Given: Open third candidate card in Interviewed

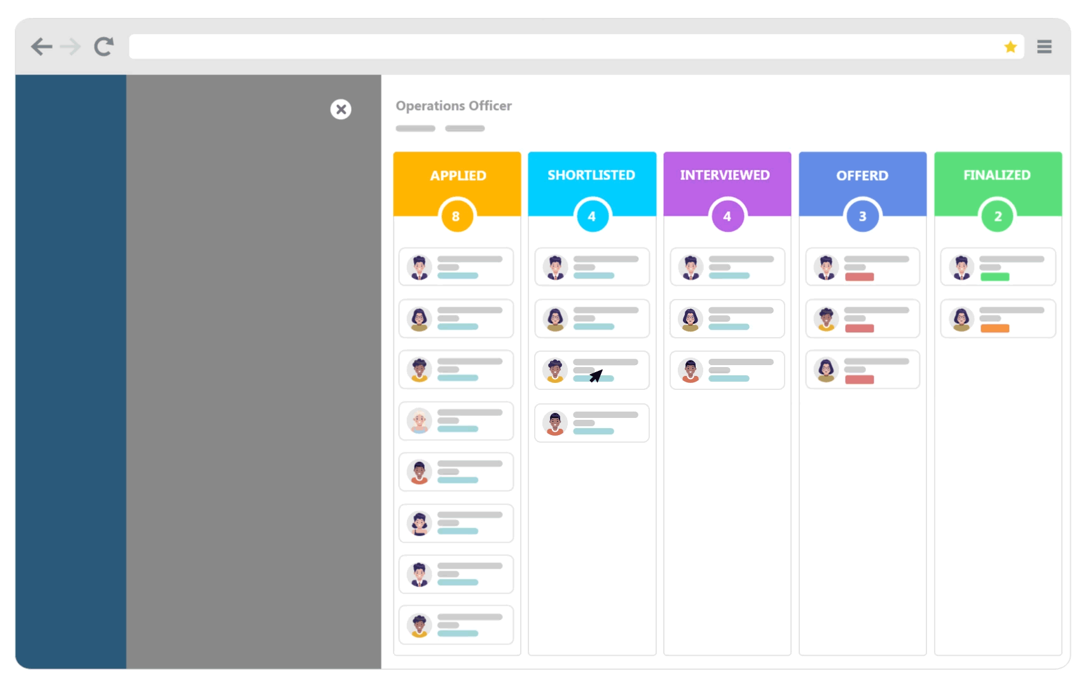Looking at the screenshot, I should pyautogui.click(x=727, y=370).
